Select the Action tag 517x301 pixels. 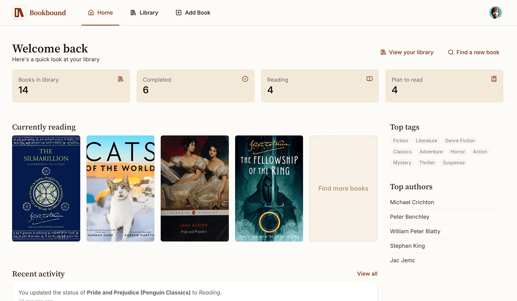pos(480,152)
